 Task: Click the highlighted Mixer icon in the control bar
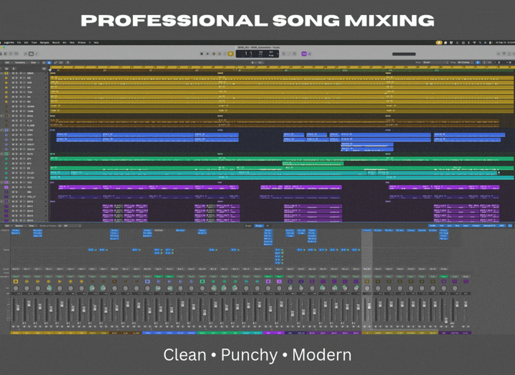[31, 54]
